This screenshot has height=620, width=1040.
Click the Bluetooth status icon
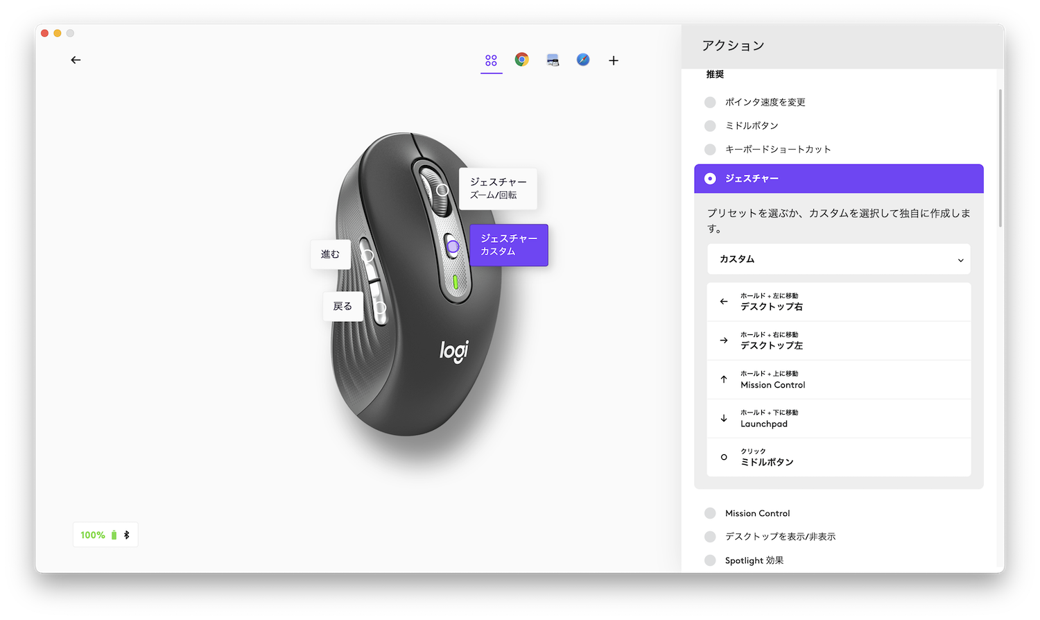126,535
